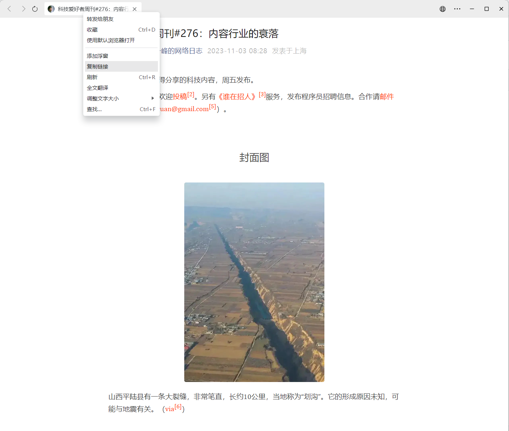Click 添加浮窗 in the menu
Image resolution: width=509 pixels, height=431 pixels.
coord(97,56)
